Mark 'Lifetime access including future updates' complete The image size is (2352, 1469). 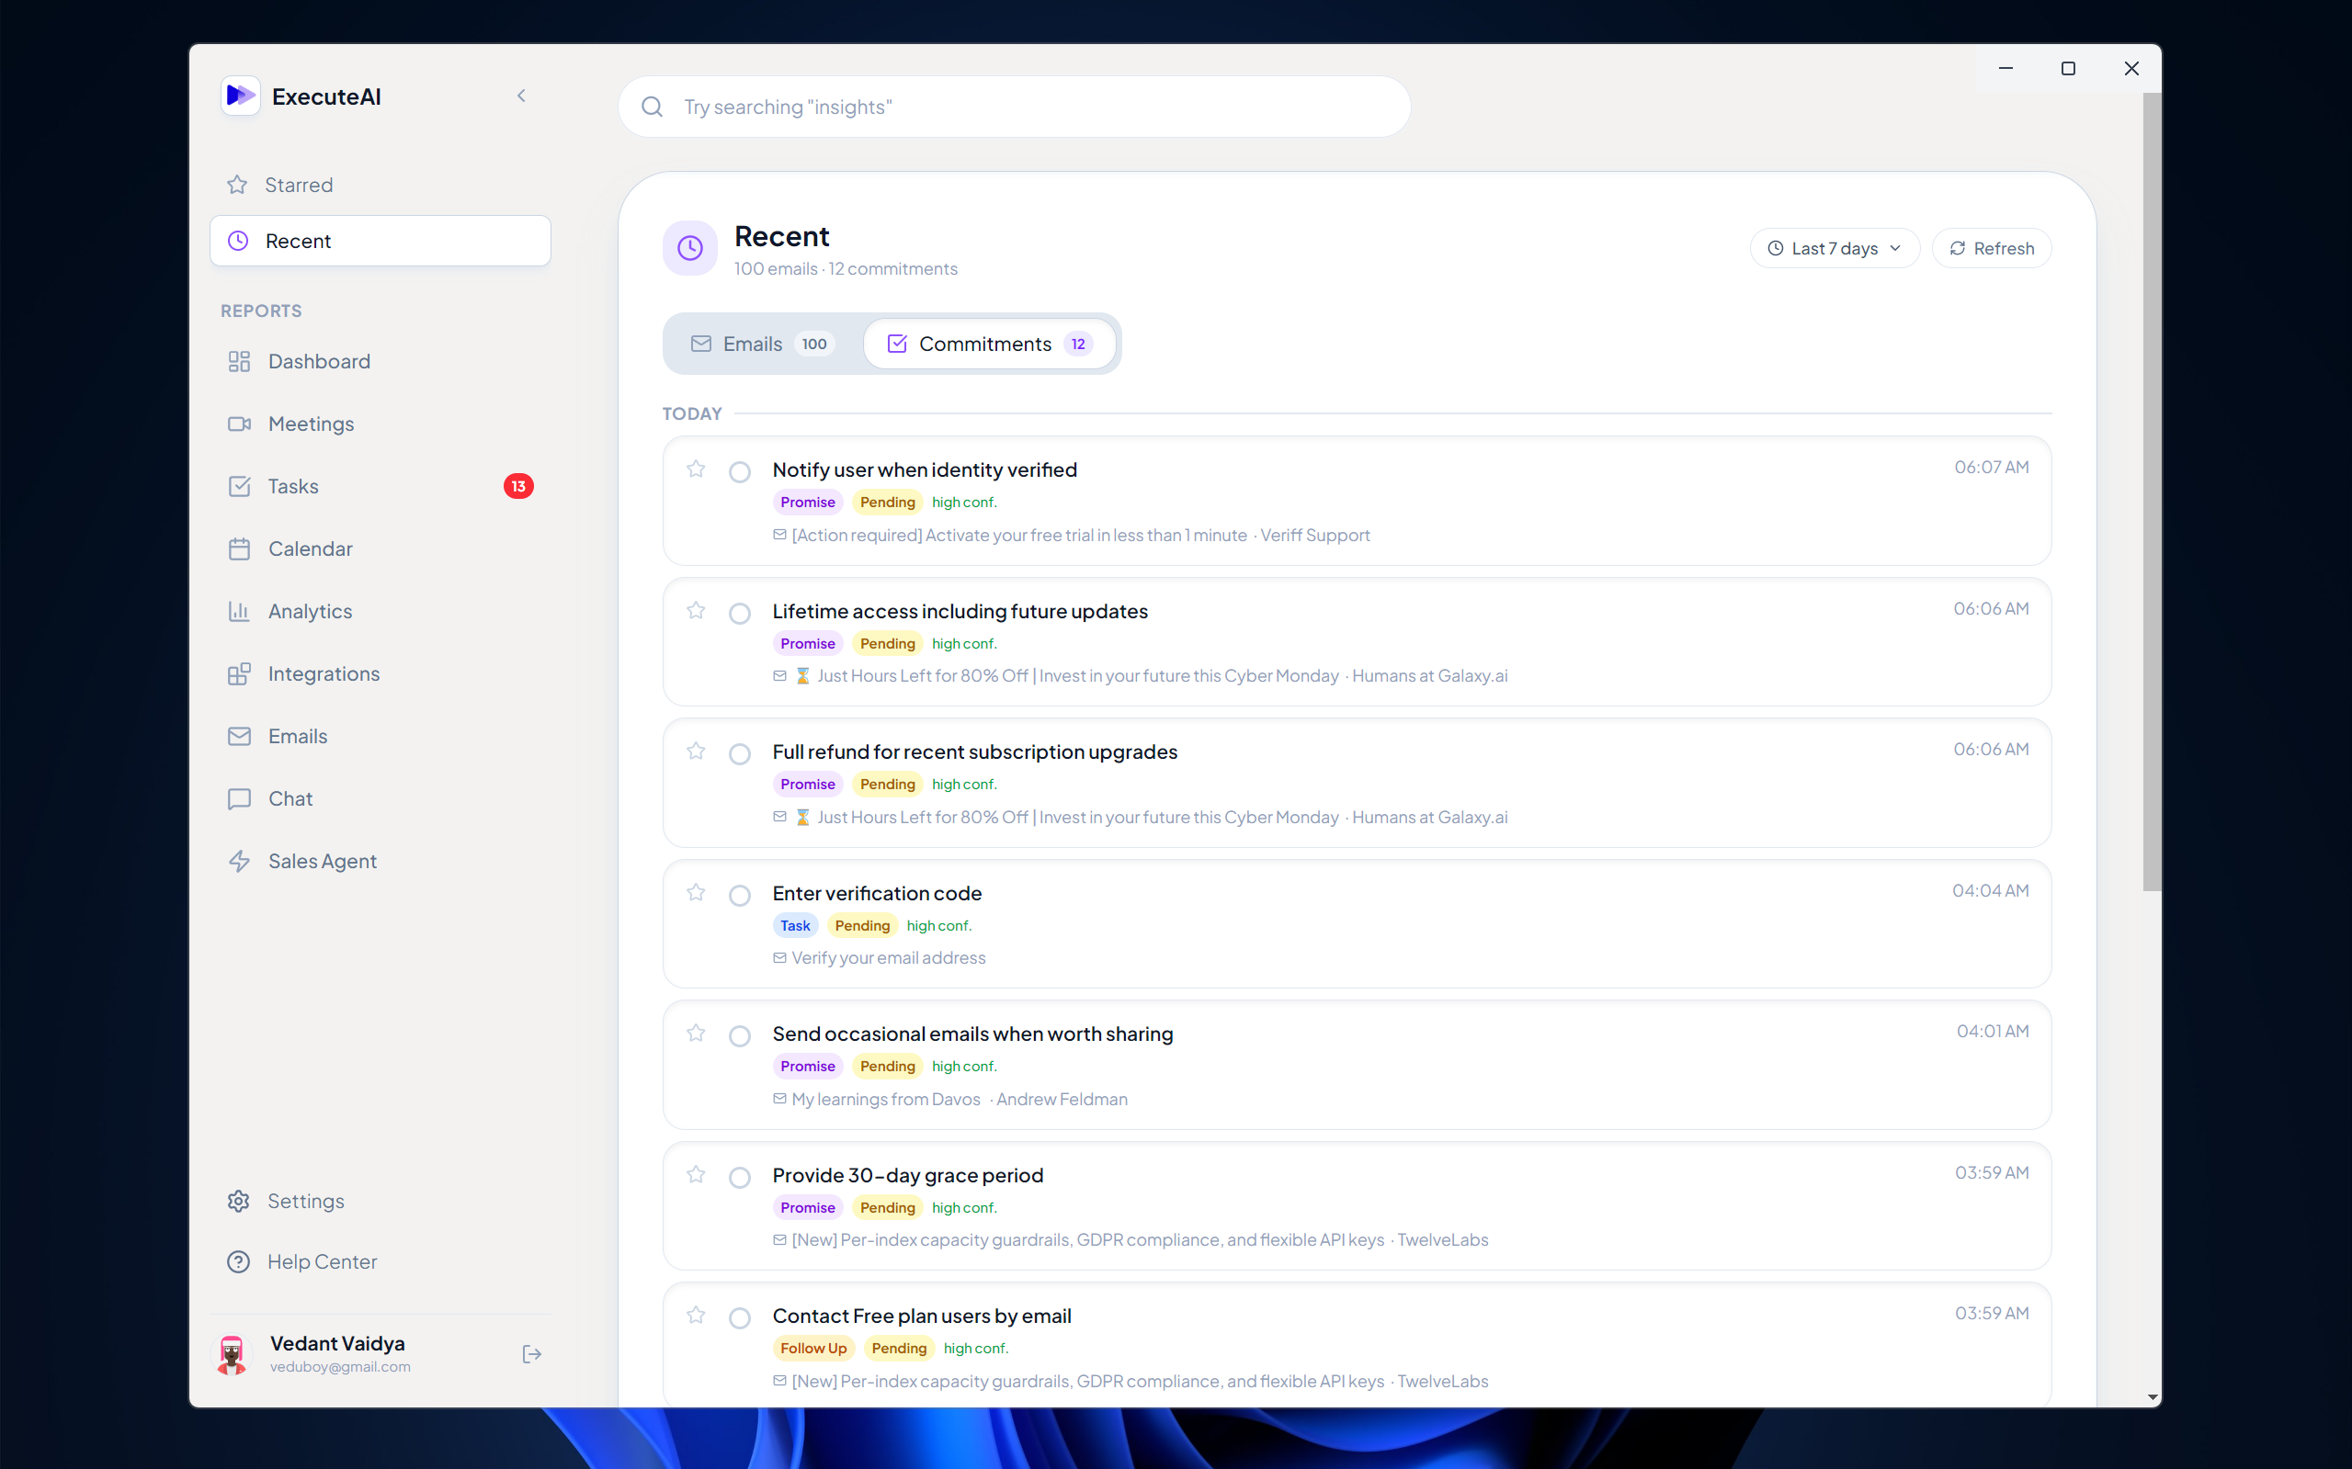[740, 613]
